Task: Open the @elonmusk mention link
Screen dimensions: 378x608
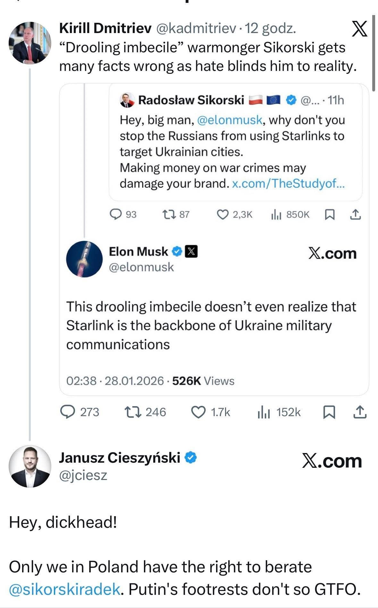Action: [230, 120]
